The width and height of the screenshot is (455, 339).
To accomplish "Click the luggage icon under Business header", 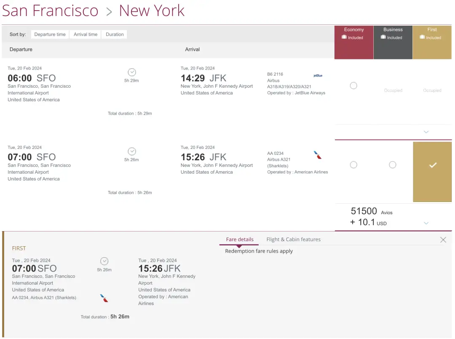I will 383,38.
